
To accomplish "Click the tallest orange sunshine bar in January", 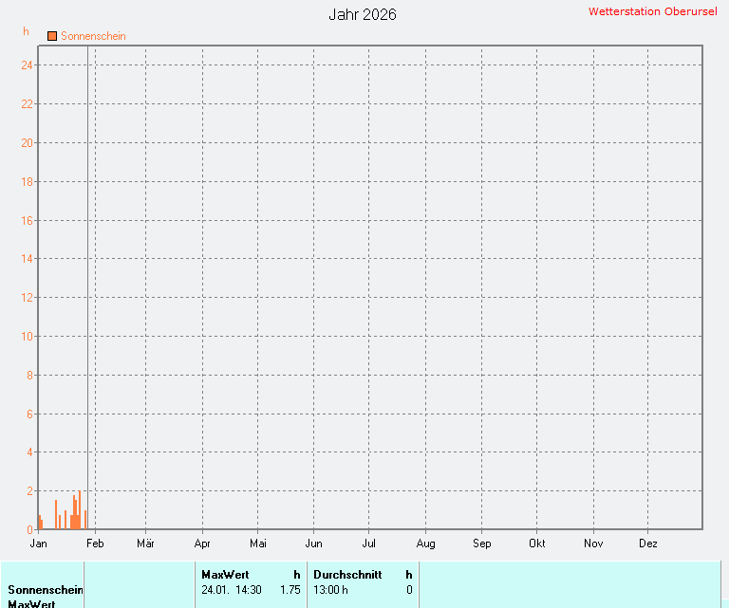I will [x=80, y=512].
